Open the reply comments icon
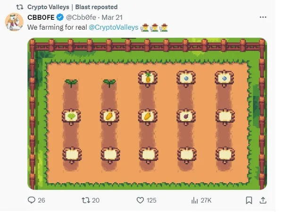Image resolution: width=283 pixels, height=212 pixels. 32,200
